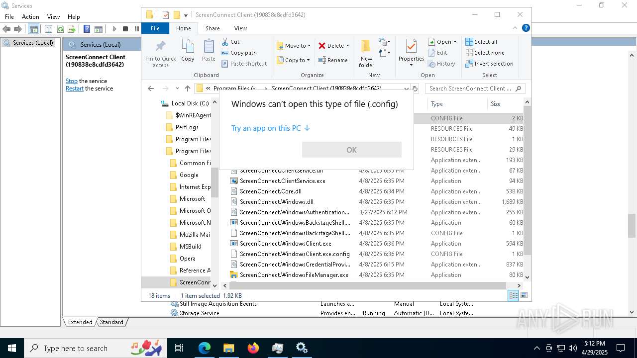Open Microsoft Edge from the taskbar
This screenshot has height=358, width=637.
click(x=205, y=348)
